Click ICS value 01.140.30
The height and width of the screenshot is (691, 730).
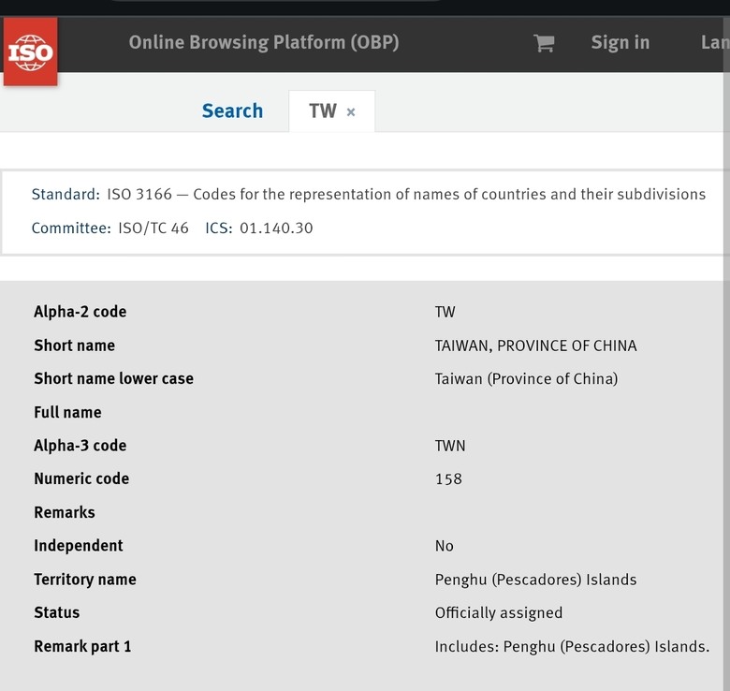pyautogui.click(x=276, y=228)
